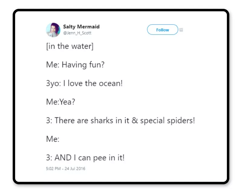Image resolution: width=242 pixels, height=192 pixels.
Task: Click the word "Having" in the tweet
Action: [74, 65]
